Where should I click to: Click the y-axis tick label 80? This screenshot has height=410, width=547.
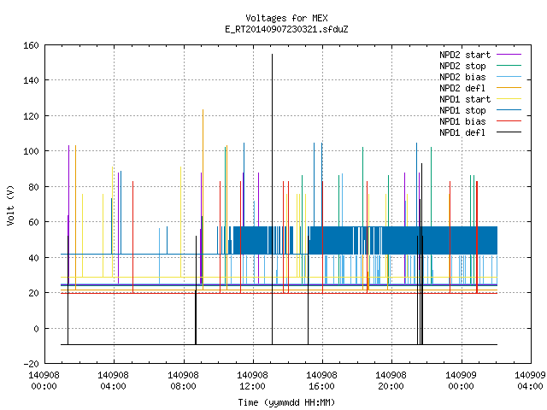(x=33, y=187)
